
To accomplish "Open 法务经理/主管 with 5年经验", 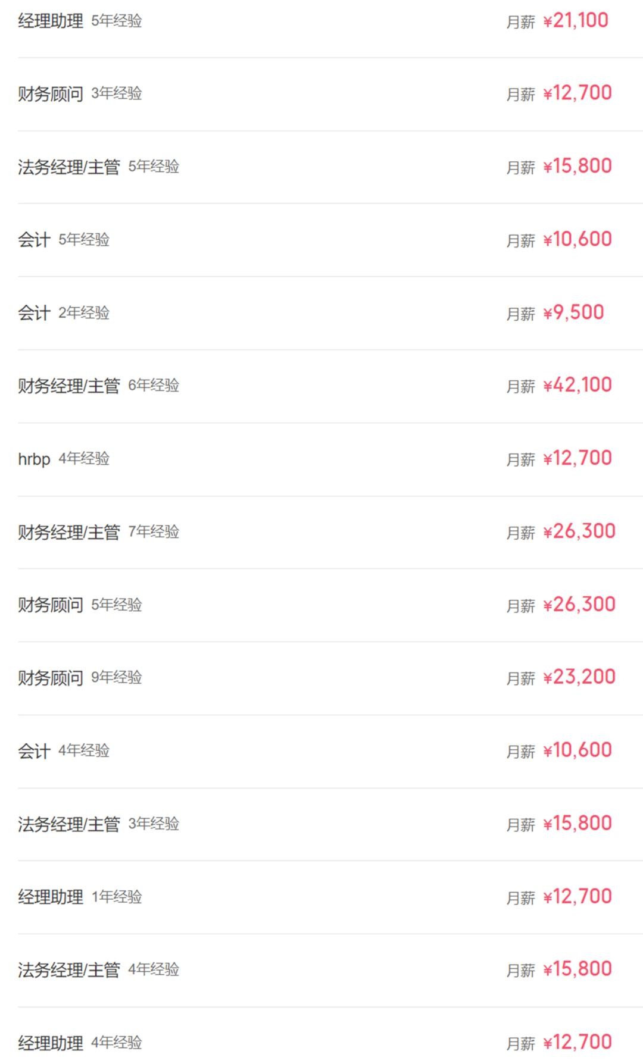I will 69,167.
